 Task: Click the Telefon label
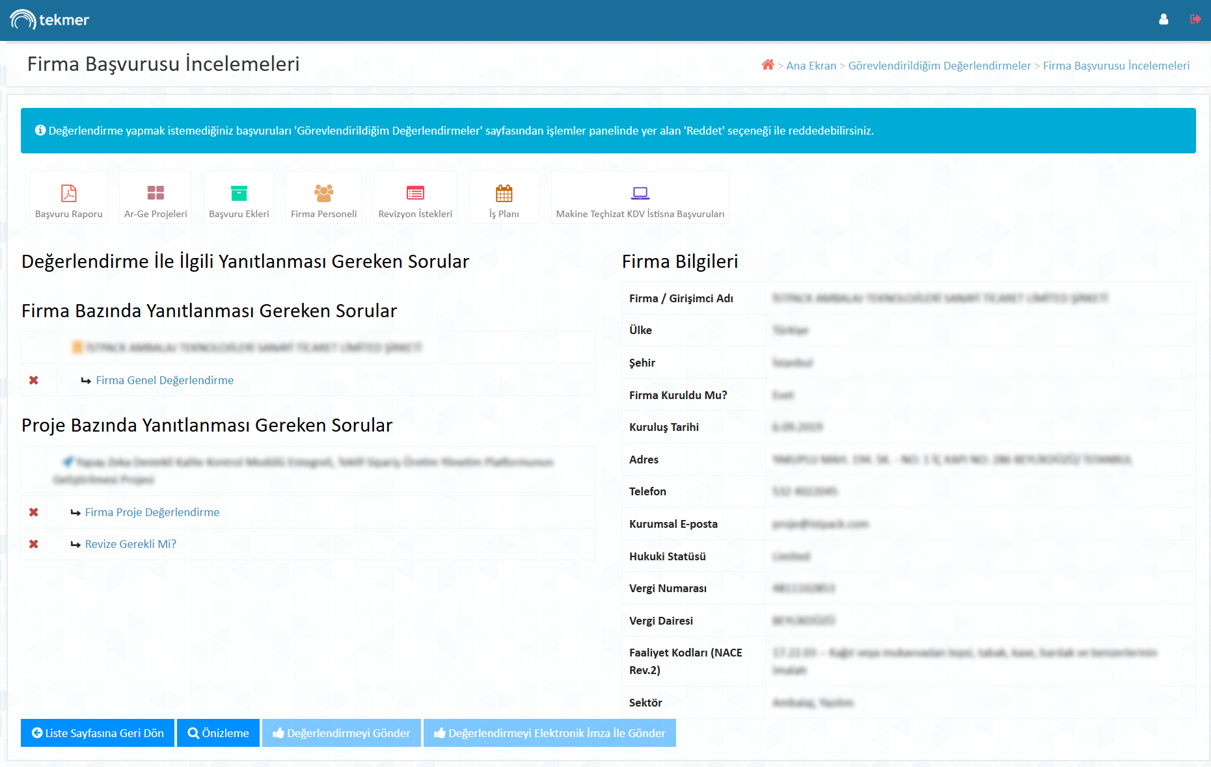click(x=647, y=491)
